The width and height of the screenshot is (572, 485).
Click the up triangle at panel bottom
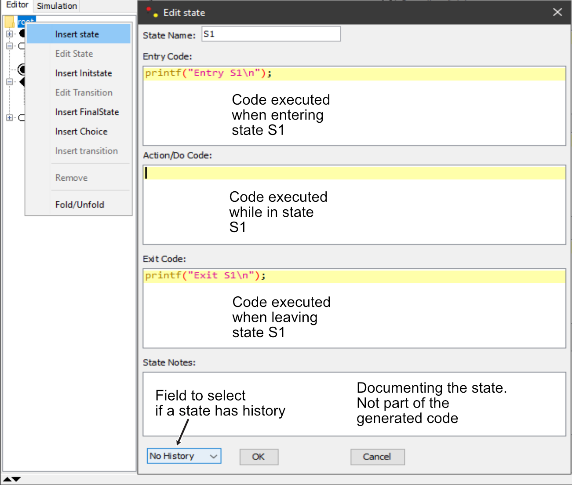point(7,479)
